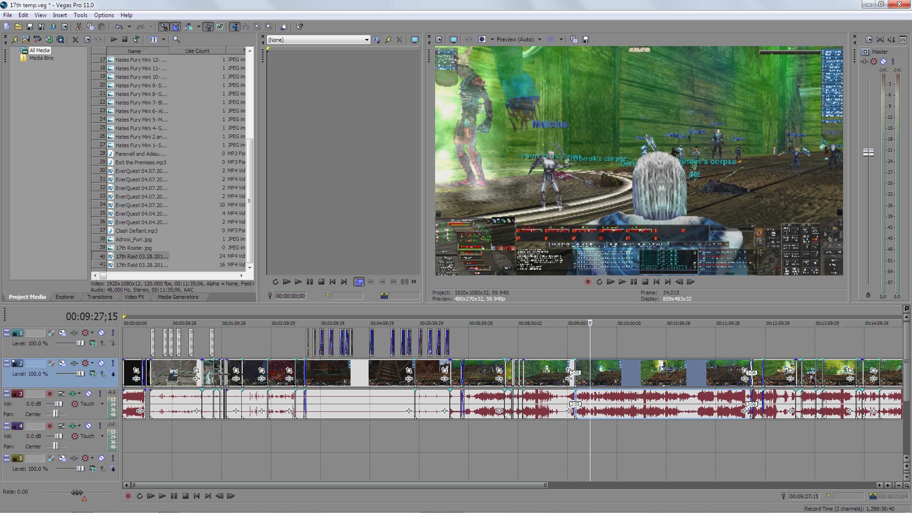Solo video track 1

(x=113, y=333)
